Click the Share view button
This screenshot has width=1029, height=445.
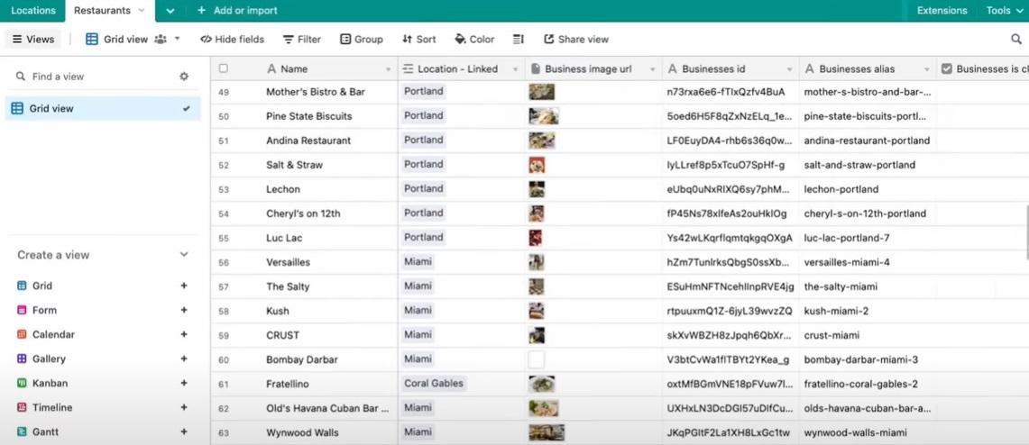tap(576, 40)
